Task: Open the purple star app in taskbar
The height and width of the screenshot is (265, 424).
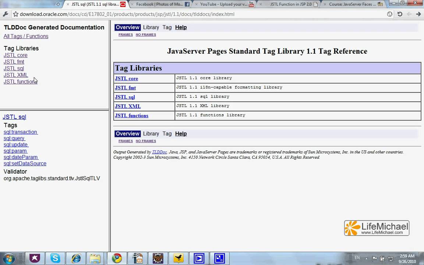Action: coord(35,258)
